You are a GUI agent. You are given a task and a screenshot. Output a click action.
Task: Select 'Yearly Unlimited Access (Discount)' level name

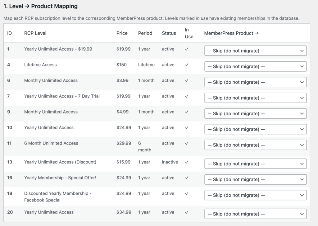coord(60,162)
